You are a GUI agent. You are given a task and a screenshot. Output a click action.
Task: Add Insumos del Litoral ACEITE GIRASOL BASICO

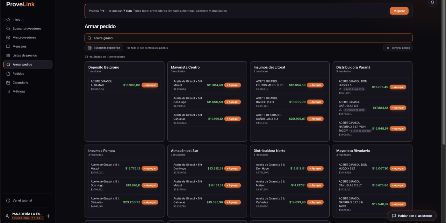pyautogui.click(x=315, y=102)
